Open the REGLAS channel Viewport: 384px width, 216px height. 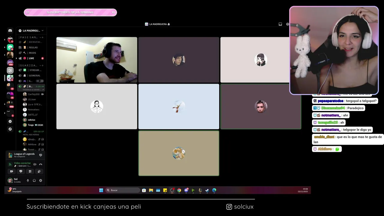(x=31, y=47)
